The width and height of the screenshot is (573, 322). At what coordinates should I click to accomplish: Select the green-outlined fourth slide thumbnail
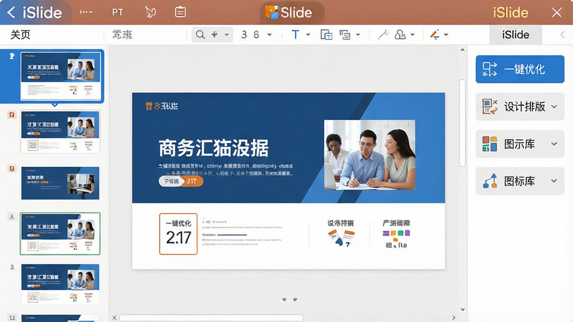click(60, 234)
